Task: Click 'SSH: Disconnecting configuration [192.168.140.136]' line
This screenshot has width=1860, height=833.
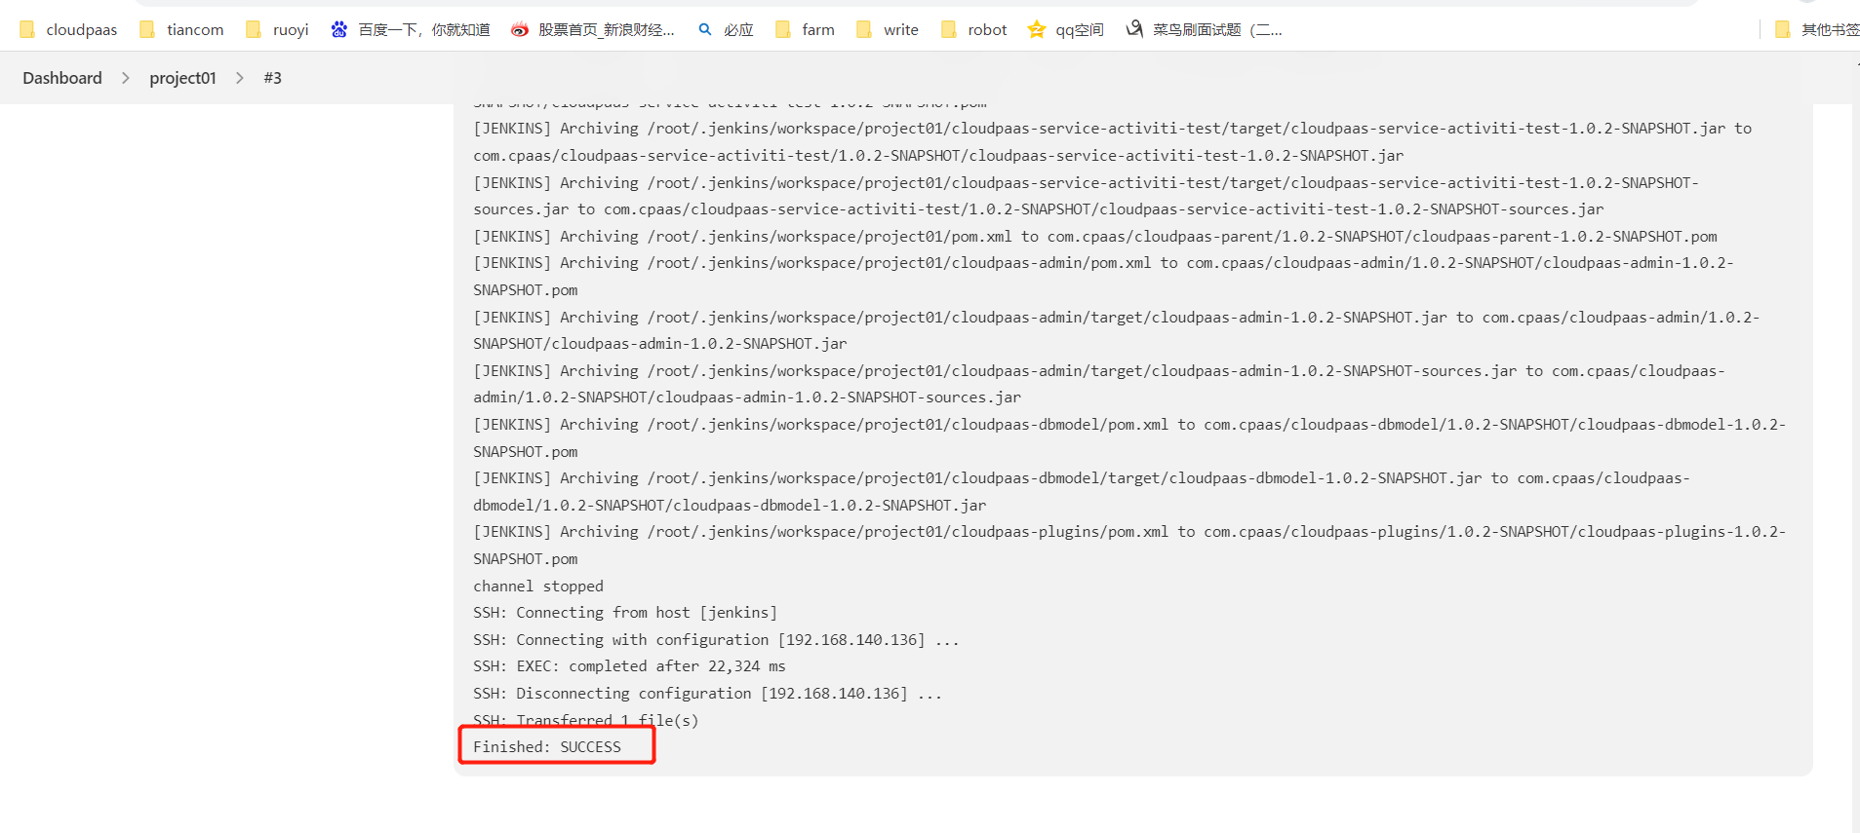Action: (707, 694)
